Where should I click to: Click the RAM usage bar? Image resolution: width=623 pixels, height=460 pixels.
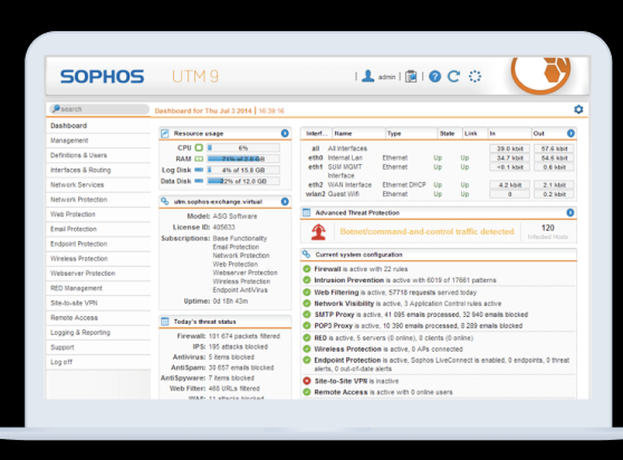[x=243, y=159]
